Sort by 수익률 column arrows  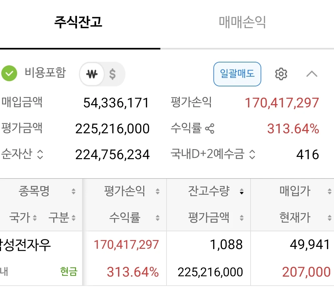tap(158, 218)
